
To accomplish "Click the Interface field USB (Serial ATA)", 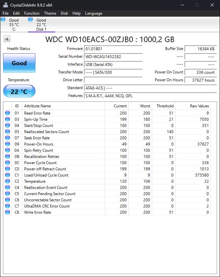I will tap(113, 65).
